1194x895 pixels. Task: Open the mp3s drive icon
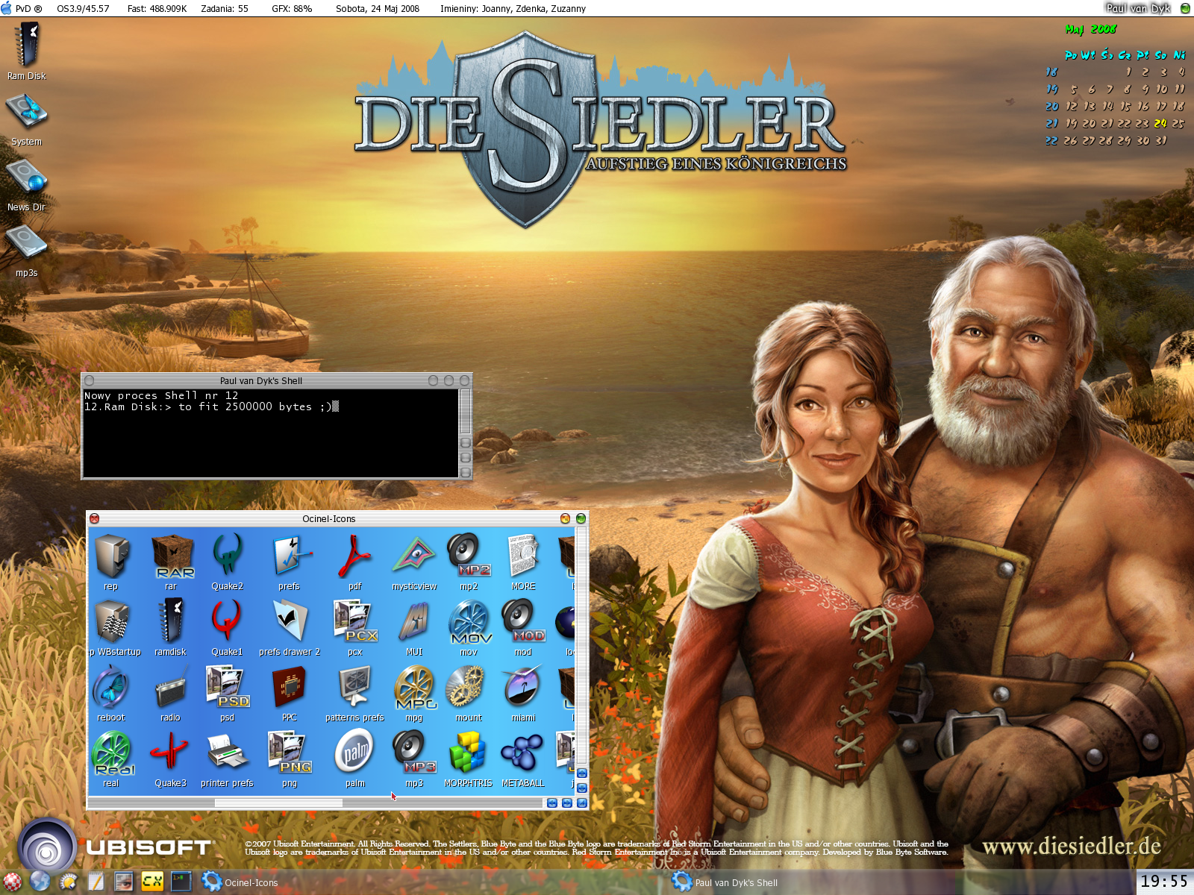coord(27,249)
